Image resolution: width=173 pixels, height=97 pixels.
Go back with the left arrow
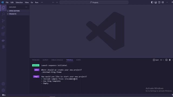[x=53, y=2]
